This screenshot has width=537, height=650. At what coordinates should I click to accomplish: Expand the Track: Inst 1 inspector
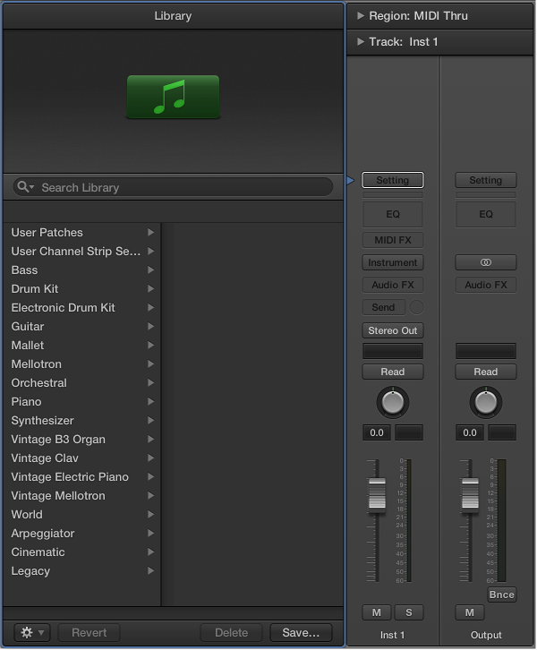coord(361,41)
